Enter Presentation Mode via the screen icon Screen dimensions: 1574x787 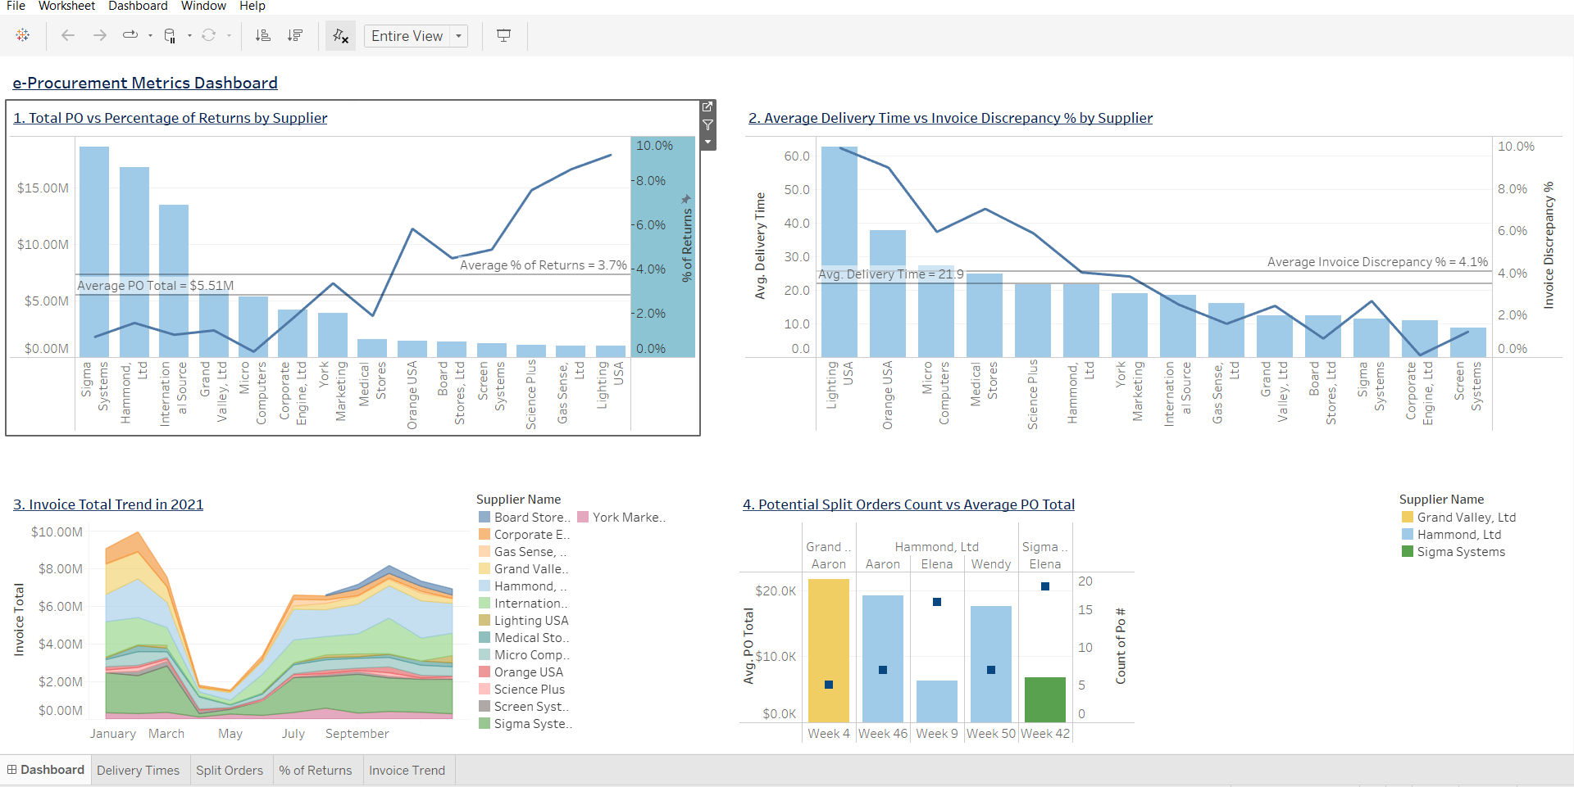pos(504,35)
